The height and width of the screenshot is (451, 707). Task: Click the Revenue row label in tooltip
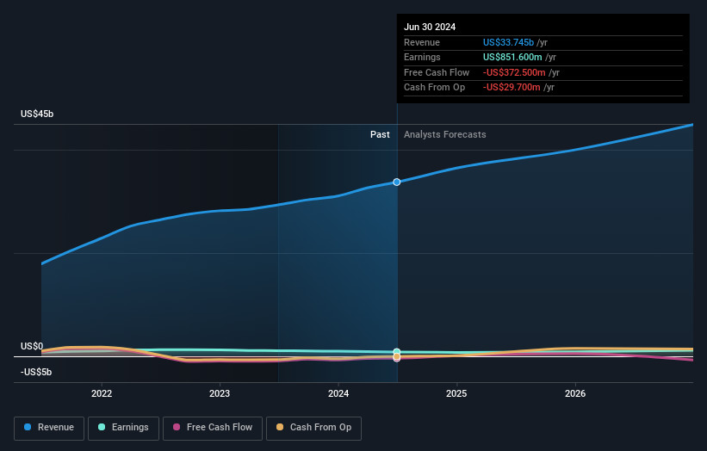(x=422, y=42)
